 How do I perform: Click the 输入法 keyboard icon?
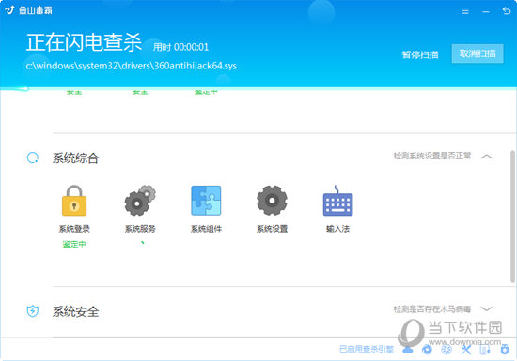coord(338,201)
